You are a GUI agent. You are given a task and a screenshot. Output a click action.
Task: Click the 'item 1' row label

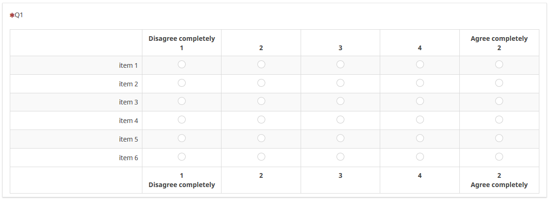(x=128, y=65)
